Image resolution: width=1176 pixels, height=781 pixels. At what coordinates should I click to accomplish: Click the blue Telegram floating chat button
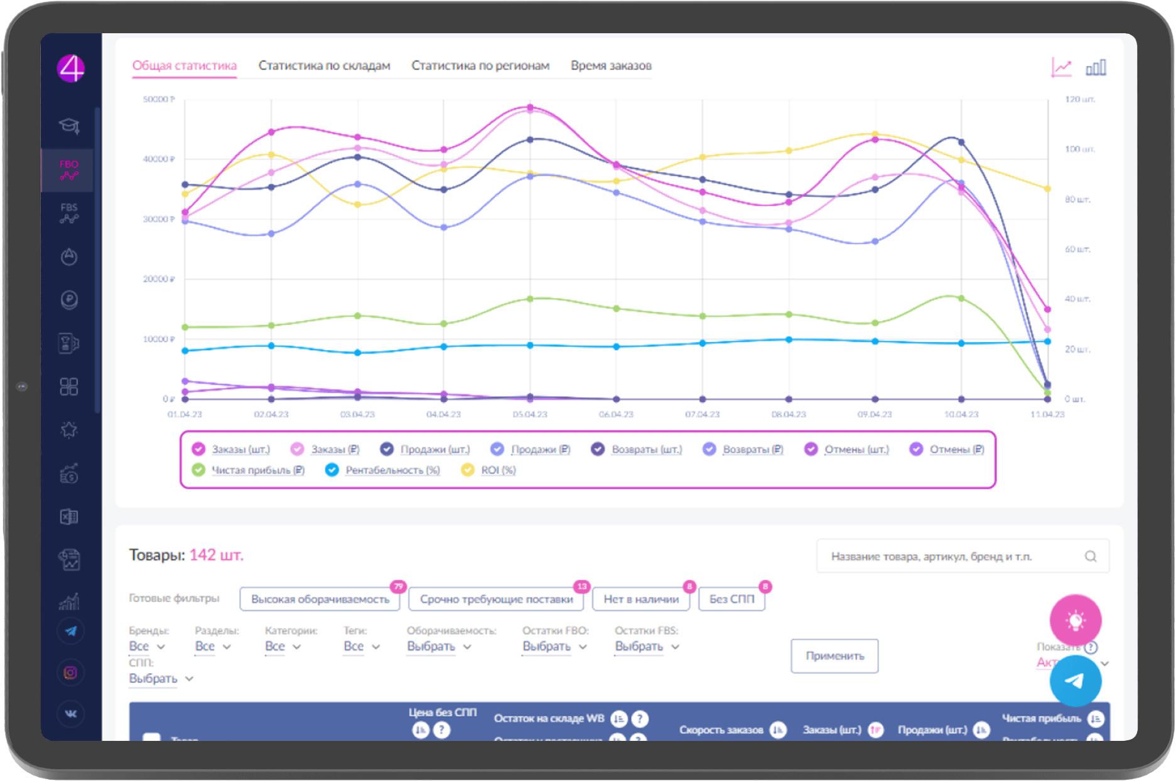1075,681
